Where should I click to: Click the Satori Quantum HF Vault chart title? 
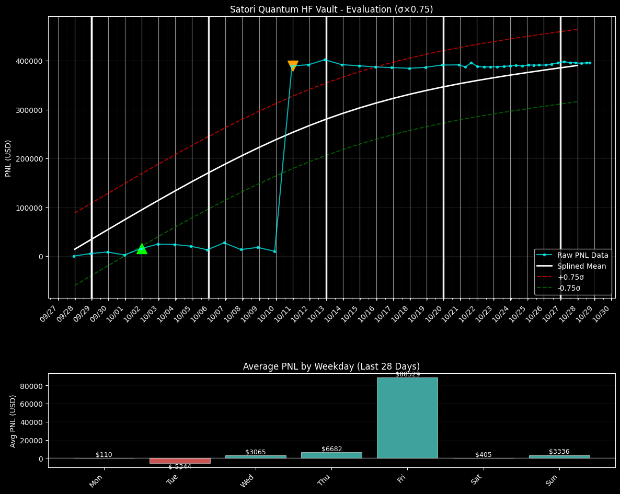click(331, 9)
